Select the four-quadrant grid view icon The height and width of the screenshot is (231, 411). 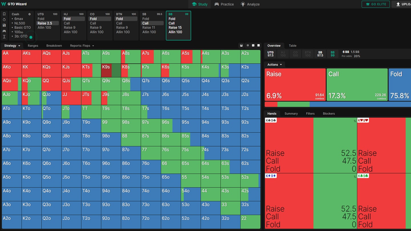pos(247,45)
